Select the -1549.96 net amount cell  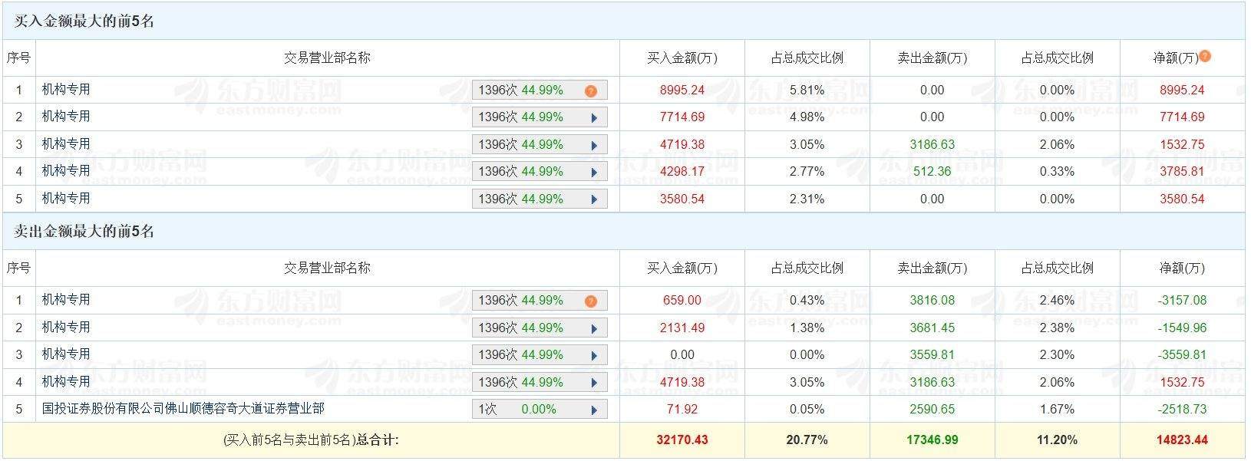1183,328
